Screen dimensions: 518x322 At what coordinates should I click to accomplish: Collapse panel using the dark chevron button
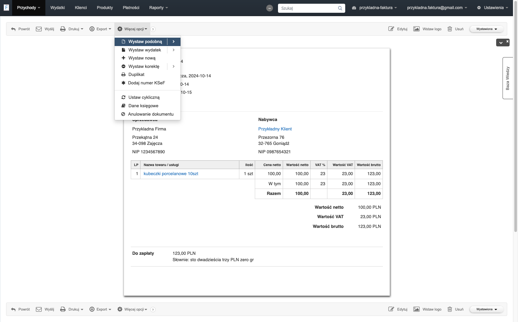(501, 43)
